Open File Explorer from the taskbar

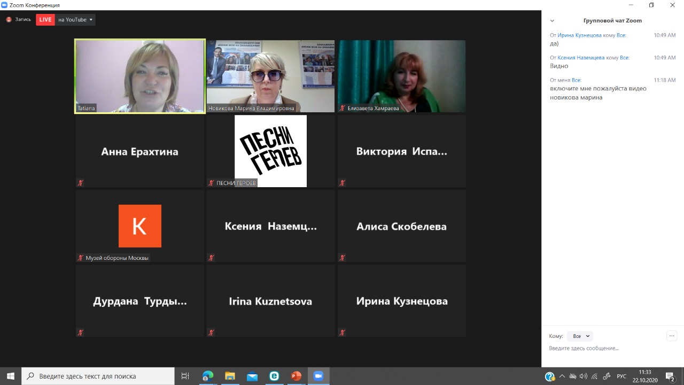(230, 376)
